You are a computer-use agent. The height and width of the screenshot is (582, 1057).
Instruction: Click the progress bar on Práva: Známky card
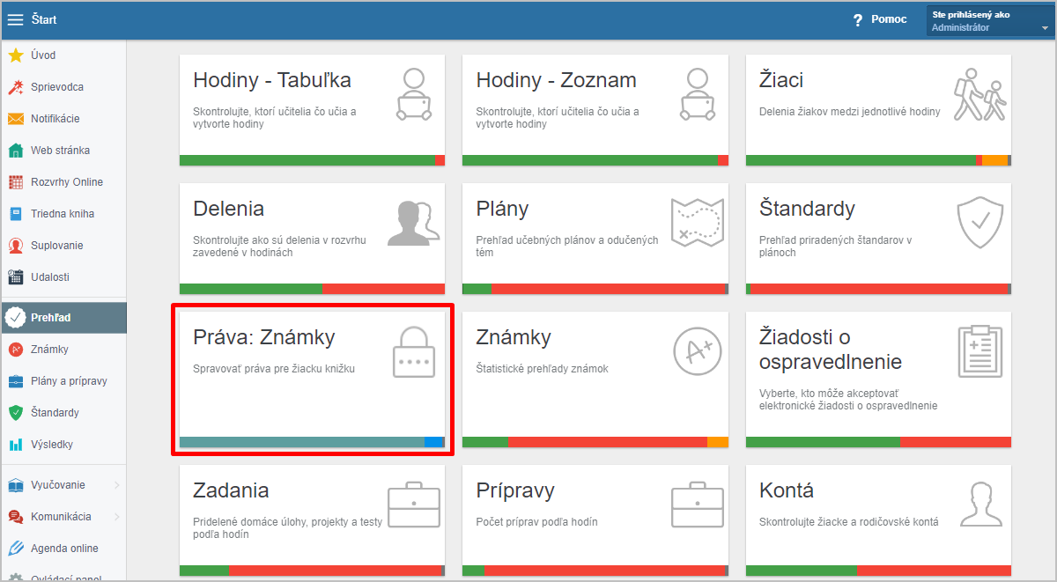312,442
